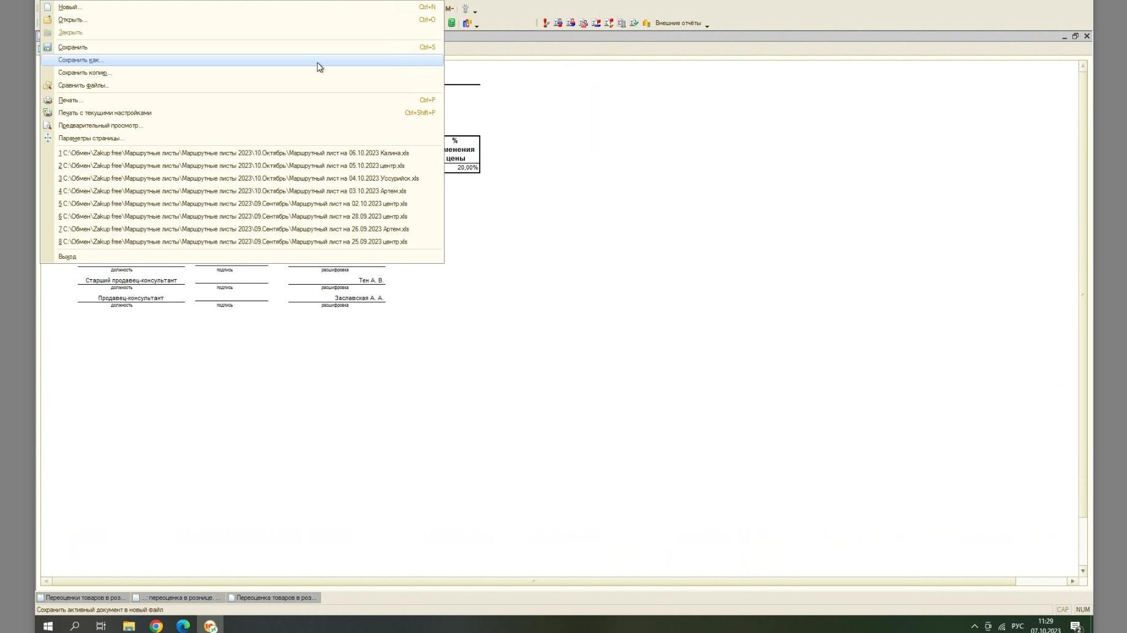The height and width of the screenshot is (633, 1127).
Task: Expand the dropdown arrow next to the wrench icon
Action: click(x=475, y=11)
